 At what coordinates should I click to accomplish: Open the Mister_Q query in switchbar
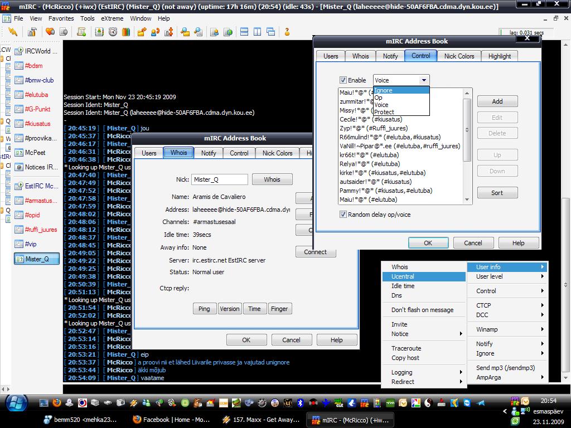[x=36, y=259]
